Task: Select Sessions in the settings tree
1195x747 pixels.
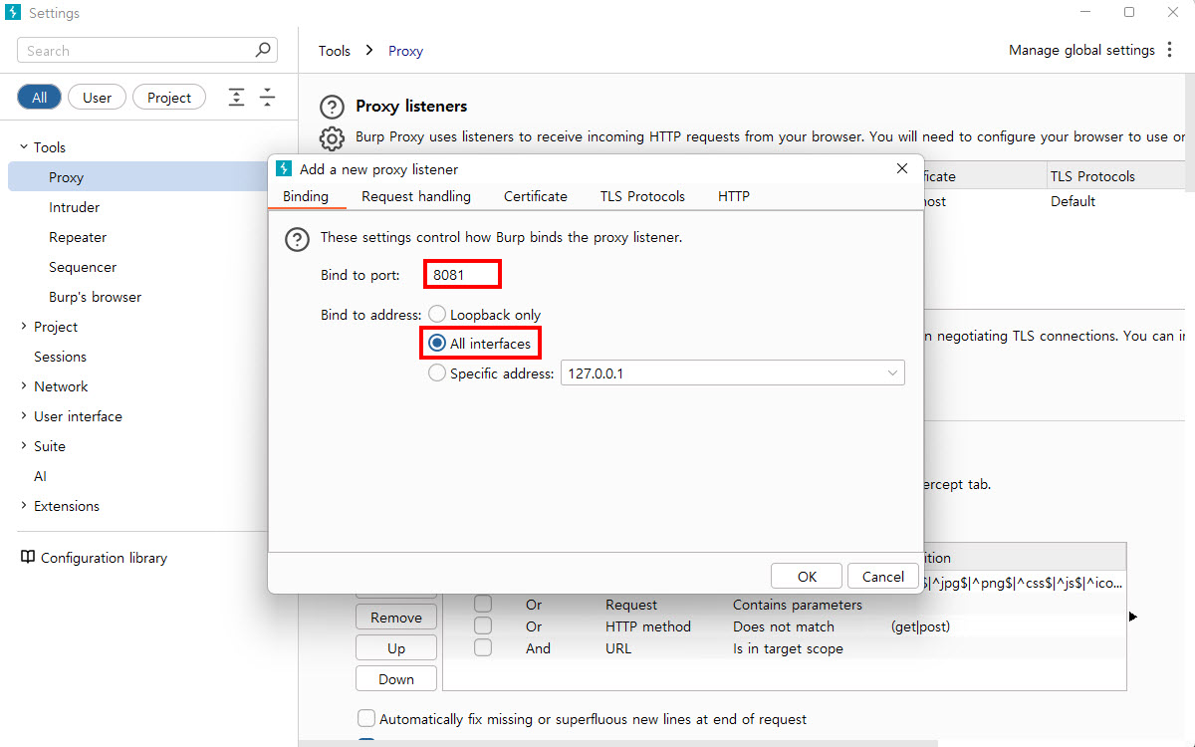Action: 60,357
